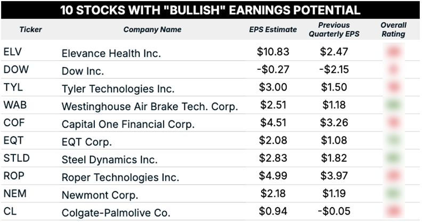Click the green rating swatch for Steel Dynamics
The width and height of the screenshot is (422, 222).
click(x=394, y=158)
